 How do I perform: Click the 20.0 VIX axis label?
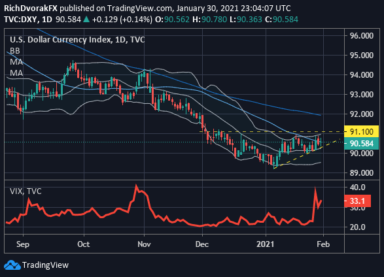pos(358,227)
